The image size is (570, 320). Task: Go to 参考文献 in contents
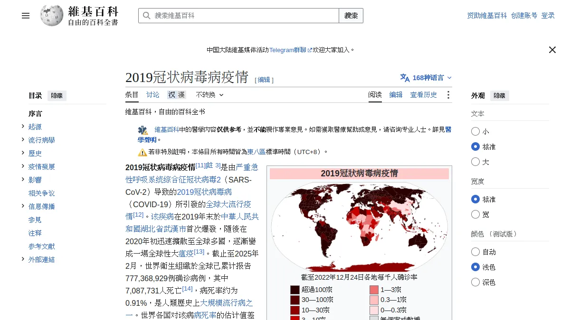coord(42,247)
